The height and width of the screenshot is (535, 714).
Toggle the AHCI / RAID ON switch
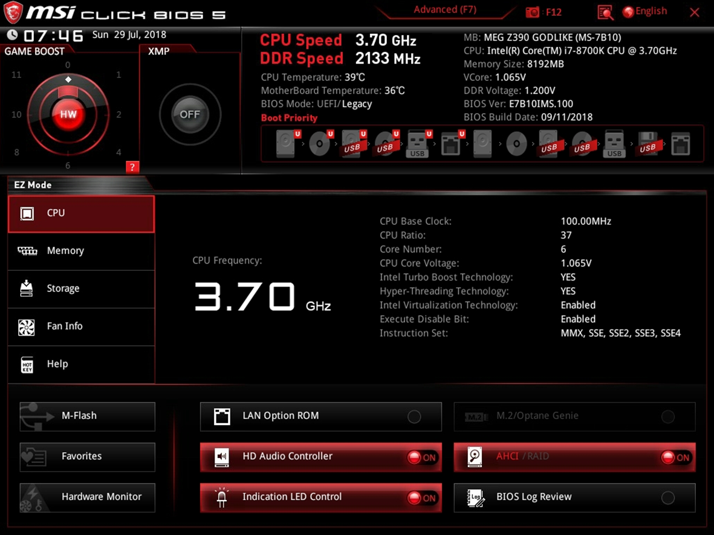coord(676,457)
